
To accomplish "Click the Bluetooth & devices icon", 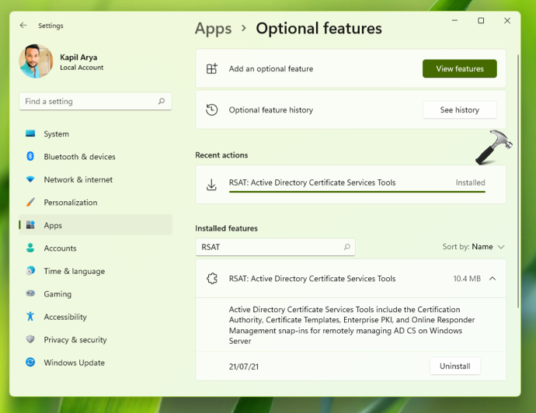I will [30, 157].
